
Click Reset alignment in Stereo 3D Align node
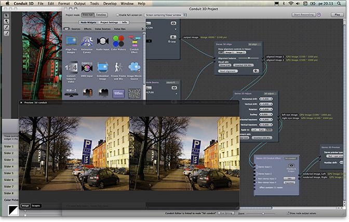click(x=227, y=71)
